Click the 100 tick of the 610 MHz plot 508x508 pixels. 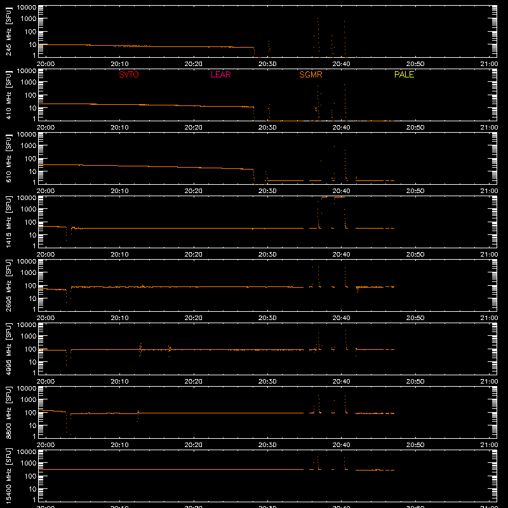pyautogui.click(x=30, y=159)
